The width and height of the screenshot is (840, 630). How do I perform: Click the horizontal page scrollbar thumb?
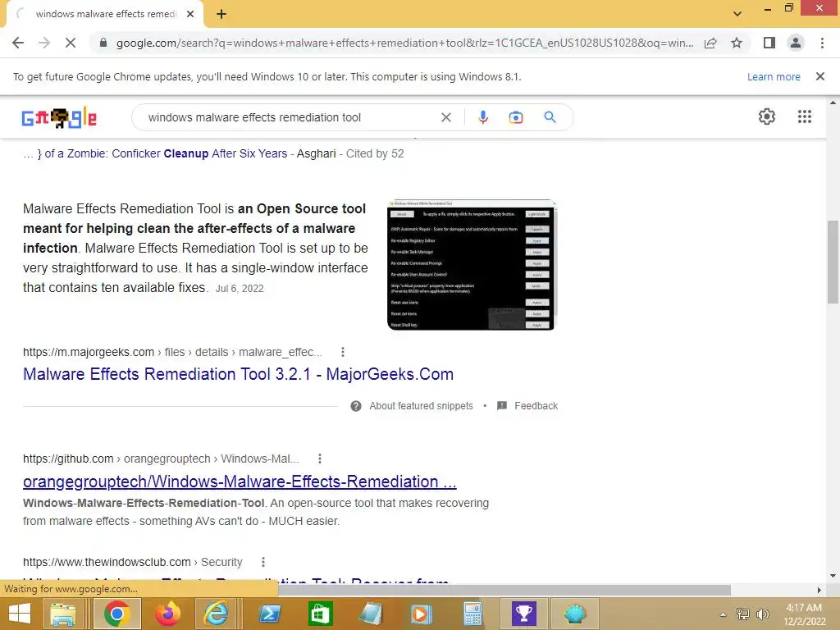tap(504, 590)
